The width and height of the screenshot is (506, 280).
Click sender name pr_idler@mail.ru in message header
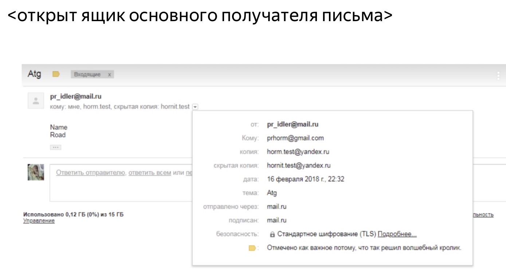pyautogui.click(x=76, y=97)
